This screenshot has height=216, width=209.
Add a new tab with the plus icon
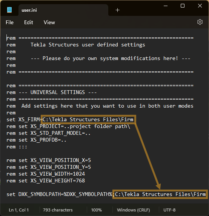pos(117,10)
